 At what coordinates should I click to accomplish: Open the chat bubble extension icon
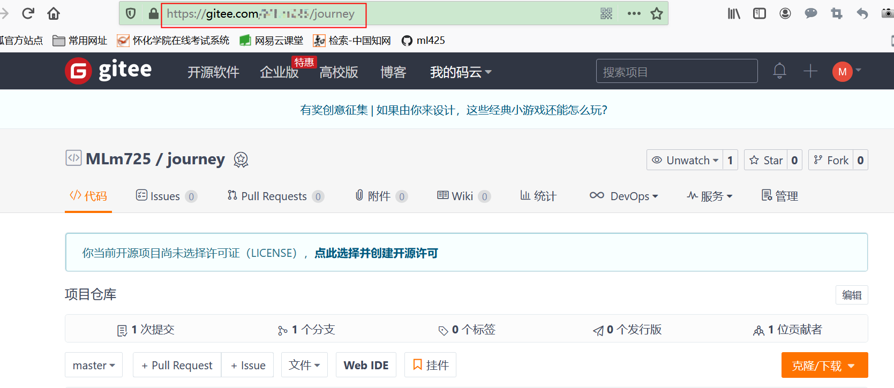811,13
